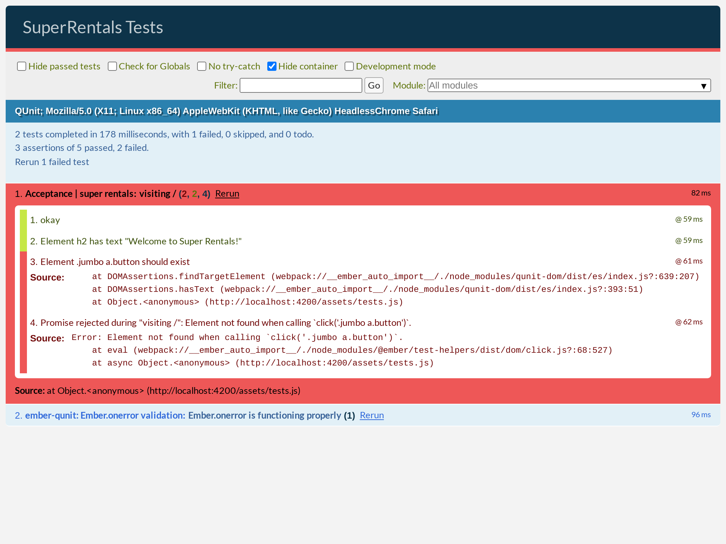The image size is (726, 544).
Task: Click 'Error: Element not found' source line
Action: point(237,338)
